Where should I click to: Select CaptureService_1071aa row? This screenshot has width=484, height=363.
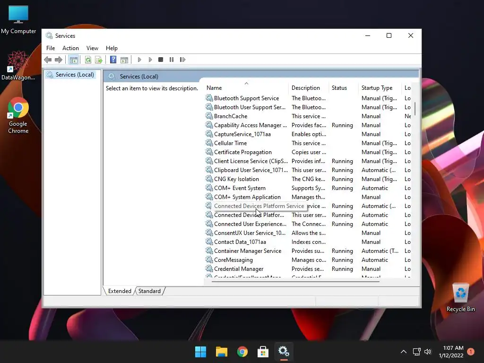308,134
